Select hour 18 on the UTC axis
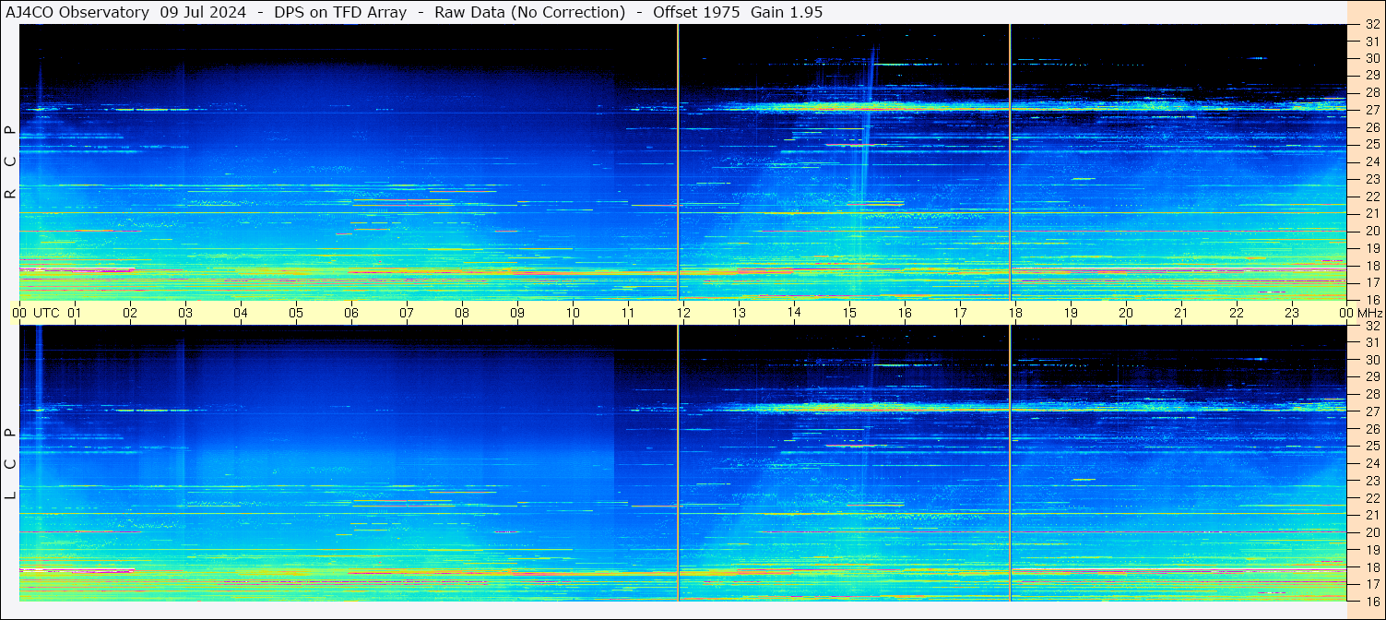The width and height of the screenshot is (1386, 620). tap(1015, 313)
